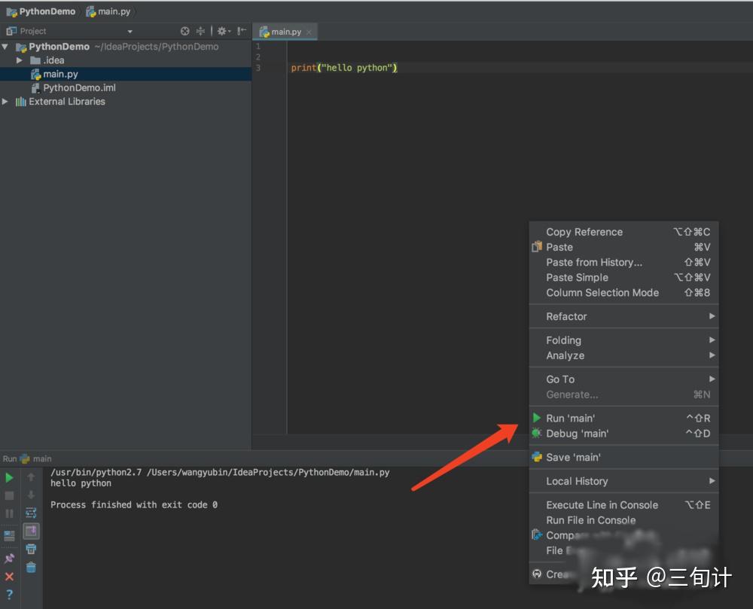
Task: Select the soft-wrap icon in the Run panel
Action: pos(30,513)
